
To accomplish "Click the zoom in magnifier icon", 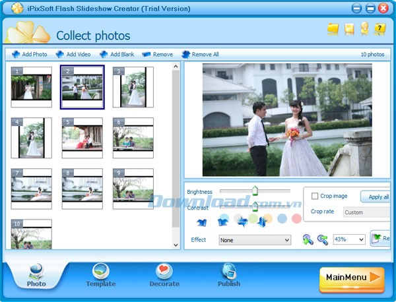I will pyautogui.click(x=308, y=239).
